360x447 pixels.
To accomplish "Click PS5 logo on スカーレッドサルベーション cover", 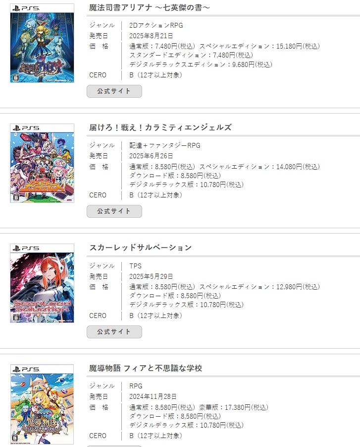I will (x=26, y=248).
